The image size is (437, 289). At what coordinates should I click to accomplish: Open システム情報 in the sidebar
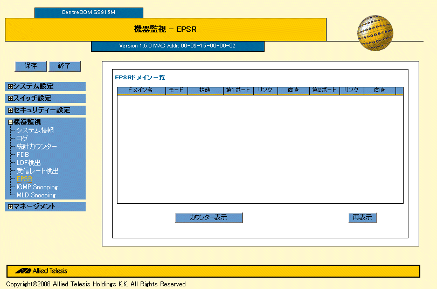(x=35, y=130)
